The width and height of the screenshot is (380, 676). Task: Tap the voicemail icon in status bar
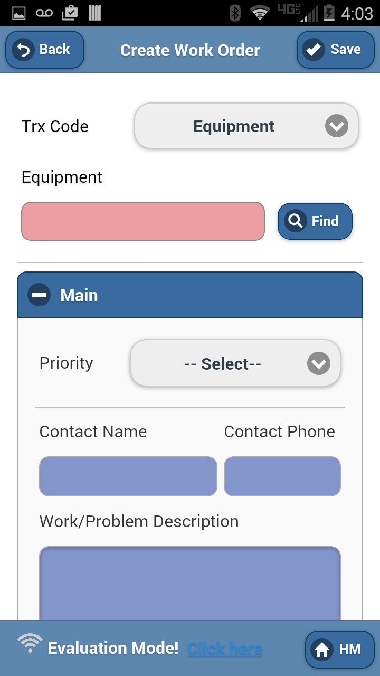(x=44, y=13)
